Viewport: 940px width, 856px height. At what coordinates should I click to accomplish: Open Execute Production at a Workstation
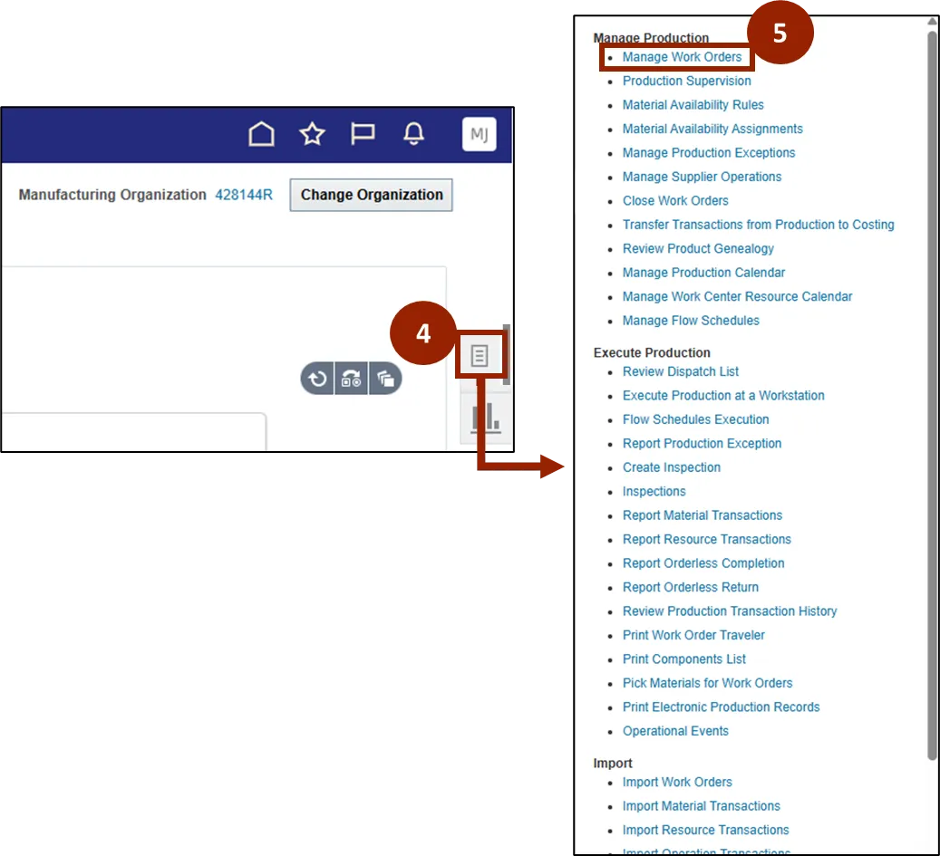pyautogui.click(x=723, y=395)
